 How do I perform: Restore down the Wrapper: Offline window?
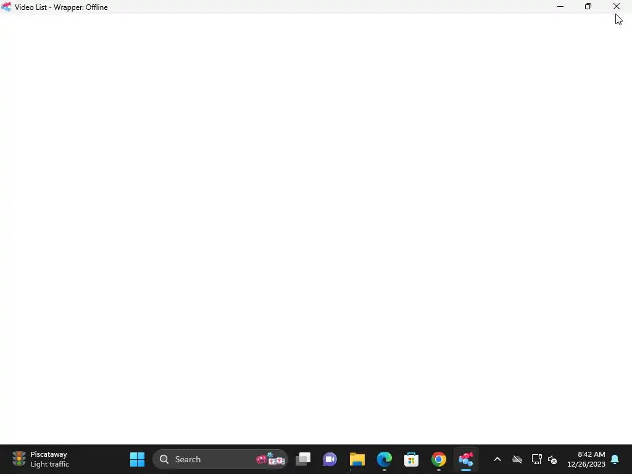tap(588, 6)
